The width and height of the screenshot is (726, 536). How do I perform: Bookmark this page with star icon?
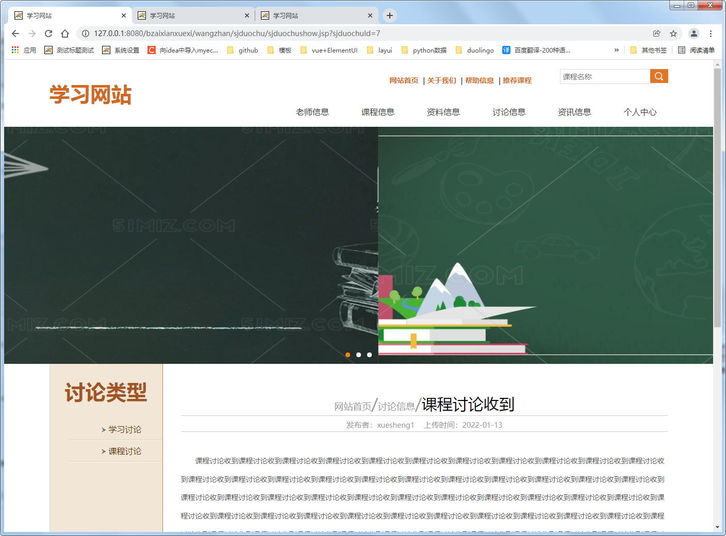click(x=673, y=33)
